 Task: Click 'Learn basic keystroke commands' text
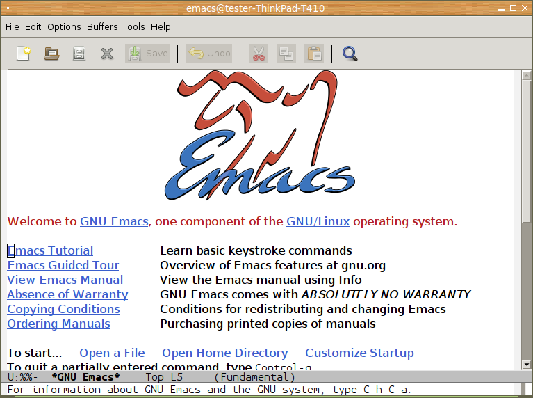(x=256, y=251)
